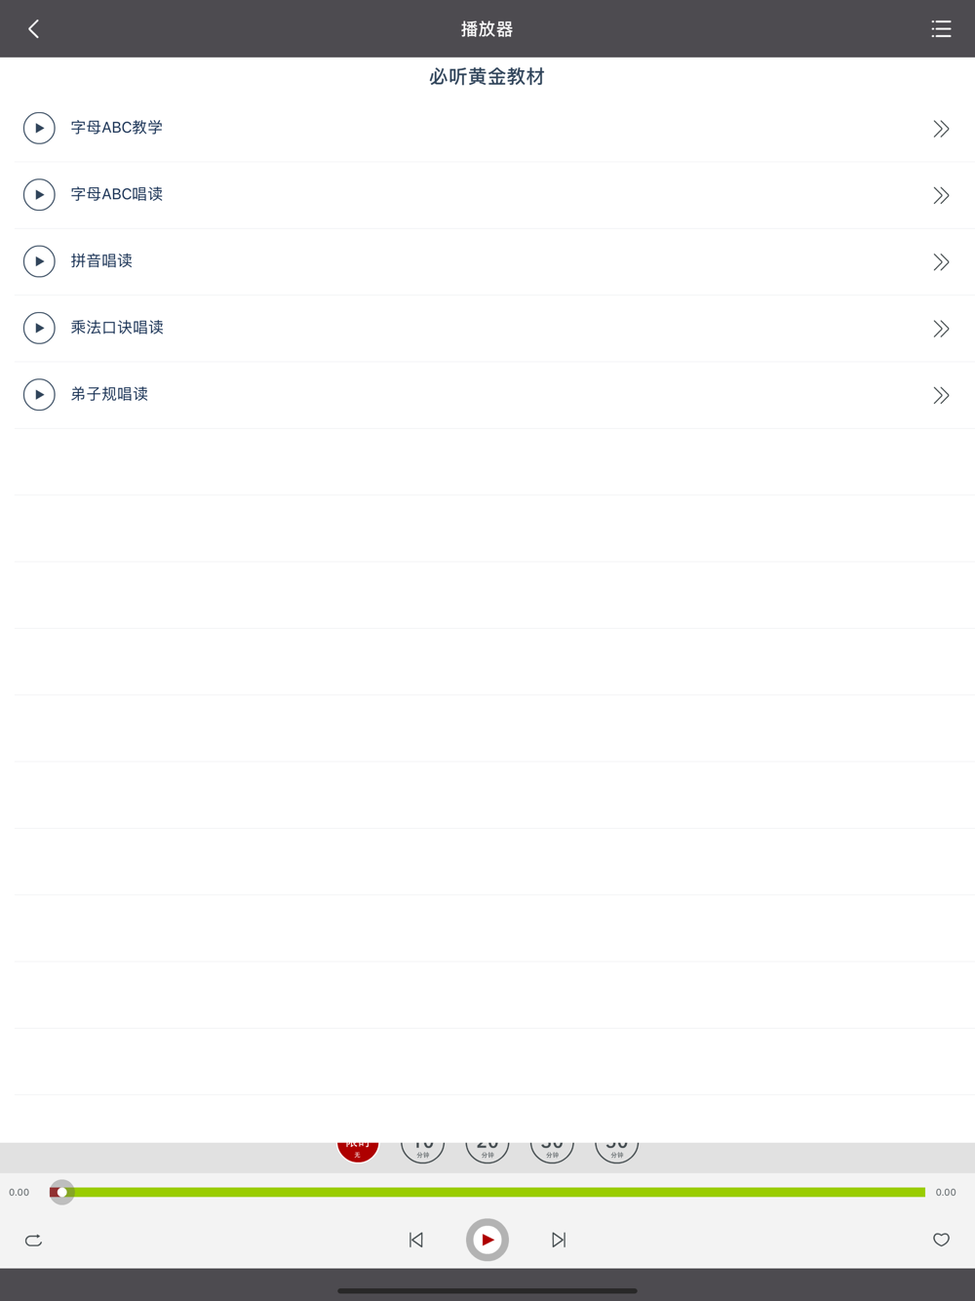The width and height of the screenshot is (975, 1301).
Task: Play the 字母ABC唱读 track
Action: click(x=39, y=195)
